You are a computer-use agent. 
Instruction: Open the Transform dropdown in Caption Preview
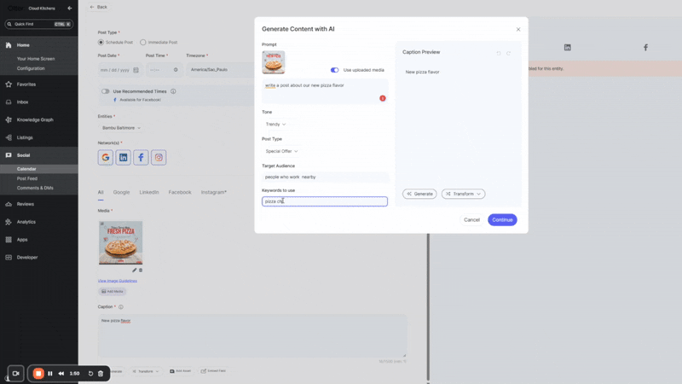(x=463, y=194)
